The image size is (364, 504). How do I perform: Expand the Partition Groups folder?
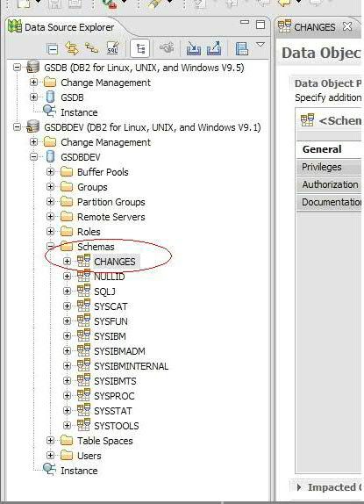click(x=50, y=202)
